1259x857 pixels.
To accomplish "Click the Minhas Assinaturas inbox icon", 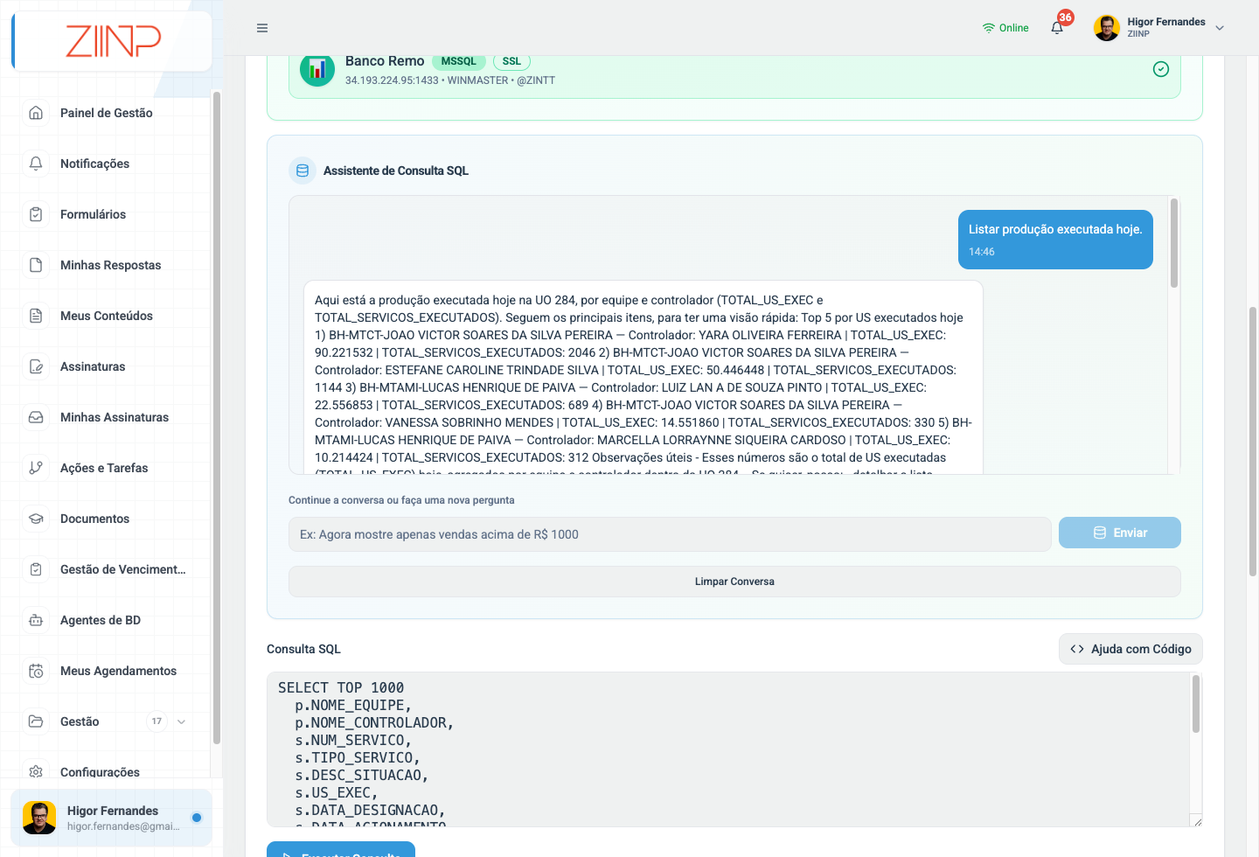I will click(x=36, y=417).
